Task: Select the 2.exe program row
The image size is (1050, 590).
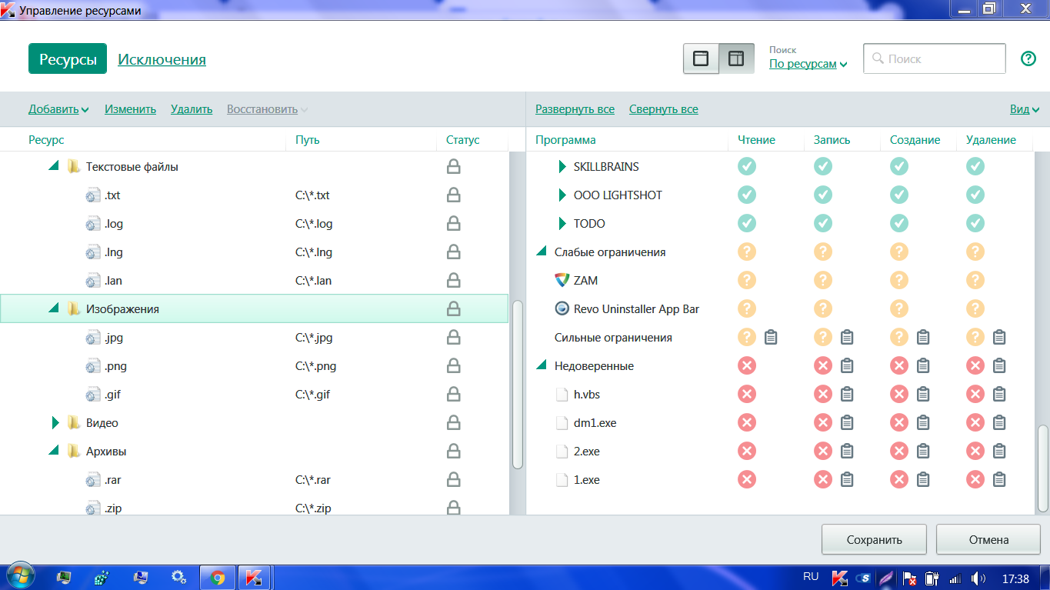Action: click(781, 452)
